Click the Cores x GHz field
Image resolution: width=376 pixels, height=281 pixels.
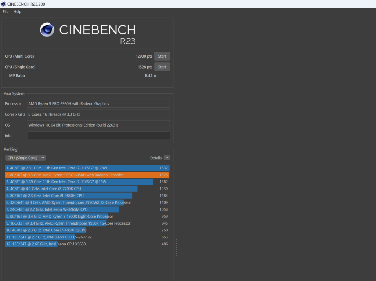tap(98, 114)
